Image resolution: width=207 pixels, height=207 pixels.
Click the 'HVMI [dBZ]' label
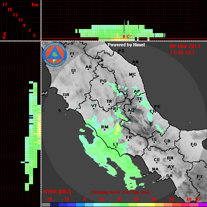point(57,192)
